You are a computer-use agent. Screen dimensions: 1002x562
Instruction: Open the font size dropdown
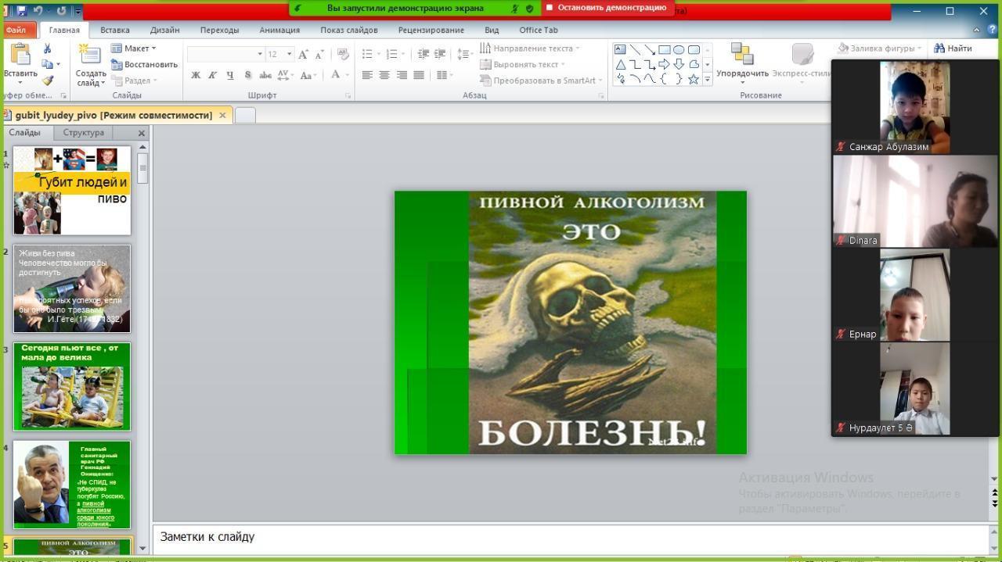point(289,54)
